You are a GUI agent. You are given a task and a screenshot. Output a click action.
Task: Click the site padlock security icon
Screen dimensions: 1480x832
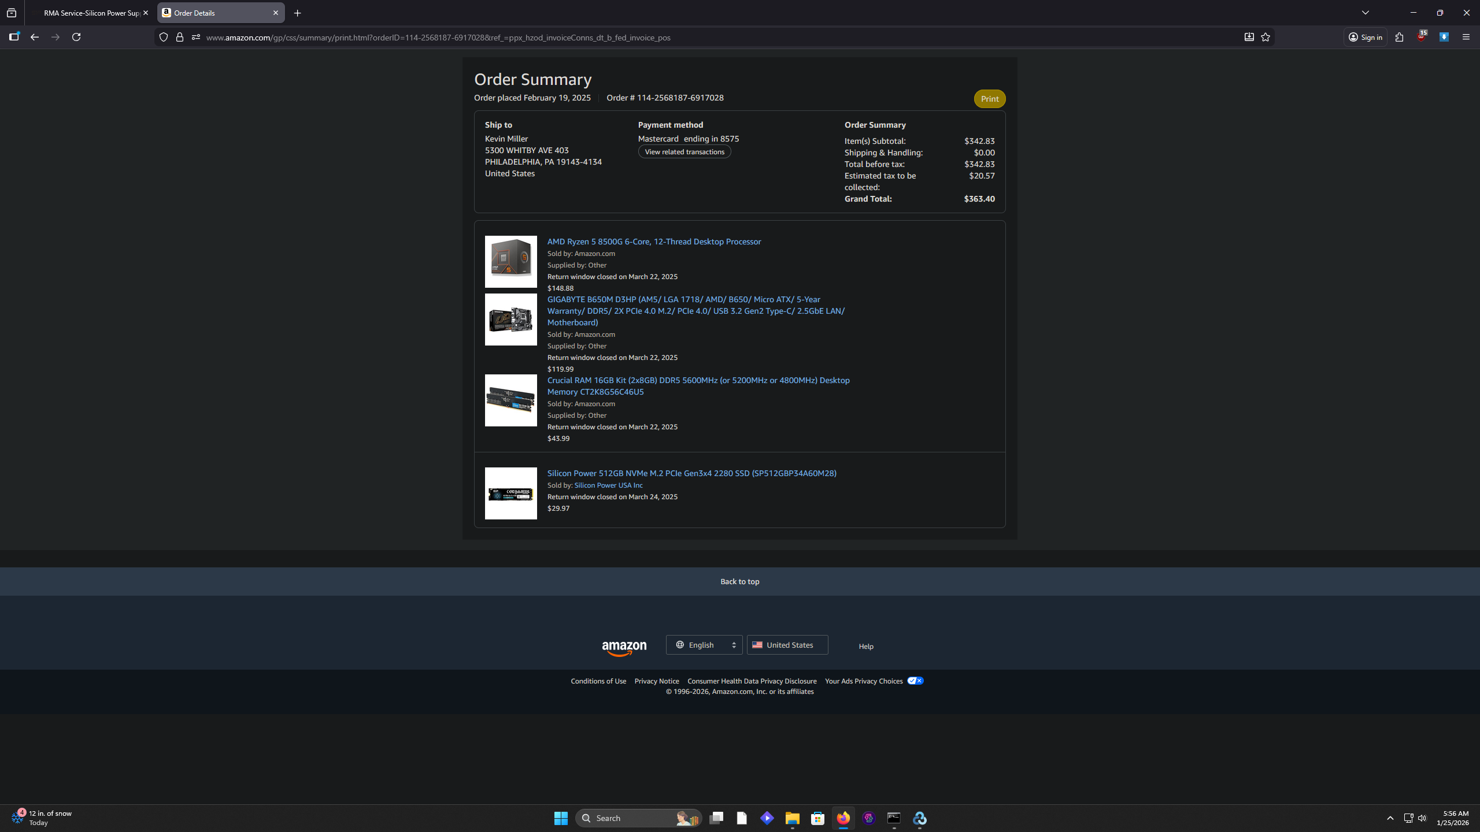click(180, 37)
